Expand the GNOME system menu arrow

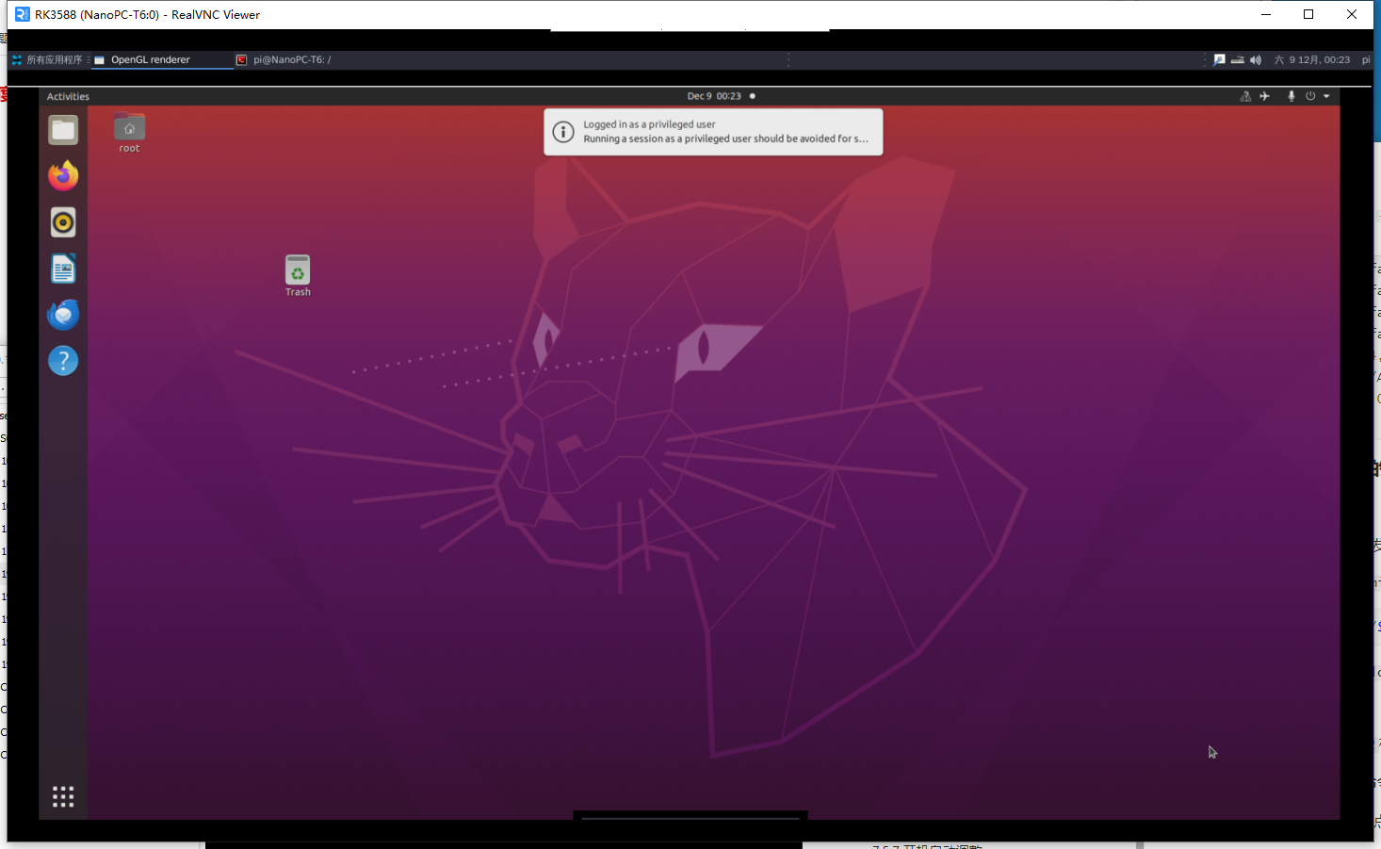(1326, 96)
